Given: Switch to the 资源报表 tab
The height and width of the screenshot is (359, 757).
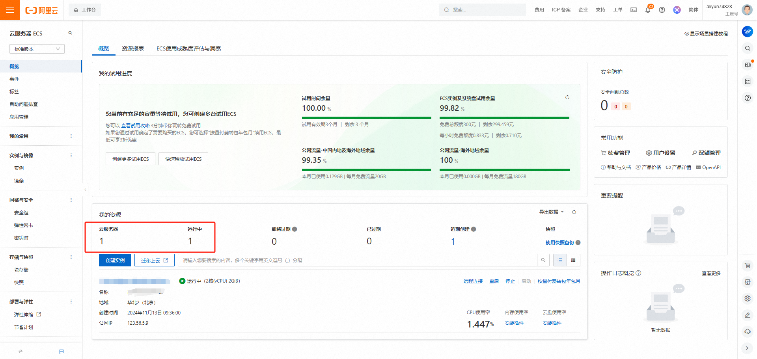Looking at the screenshot, I should point(133,48).
